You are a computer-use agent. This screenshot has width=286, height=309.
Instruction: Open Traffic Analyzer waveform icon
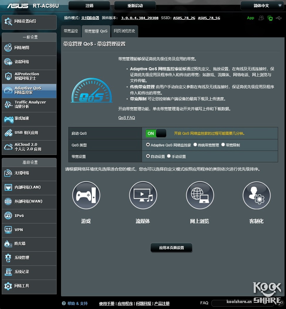[8, 104]
